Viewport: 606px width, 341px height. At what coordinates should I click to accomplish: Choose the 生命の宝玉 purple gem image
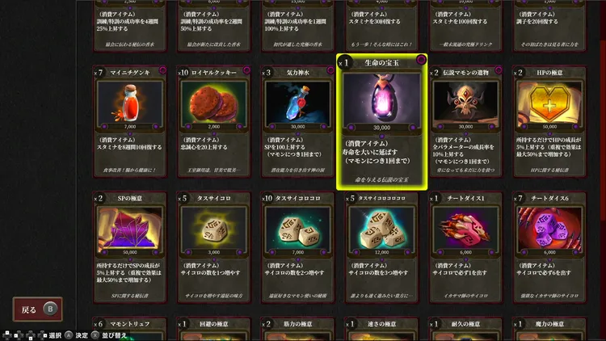point(382,99)
